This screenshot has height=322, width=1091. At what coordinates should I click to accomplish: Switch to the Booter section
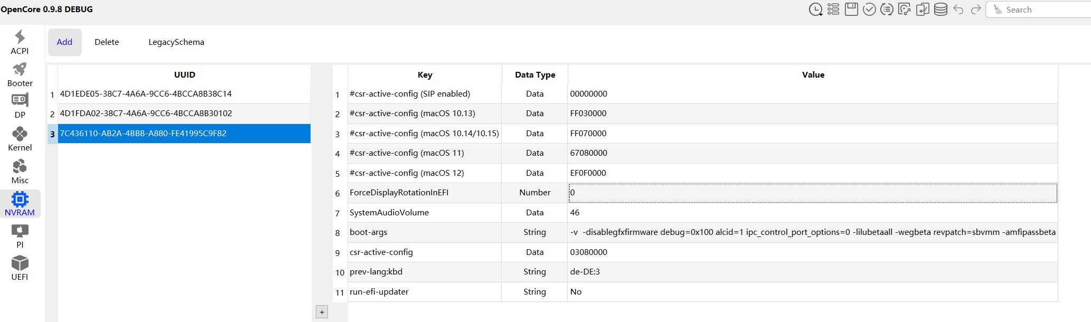click(20, 75)
